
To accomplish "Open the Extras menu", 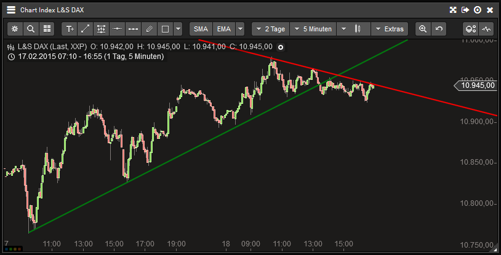I will tap(389, 29).
